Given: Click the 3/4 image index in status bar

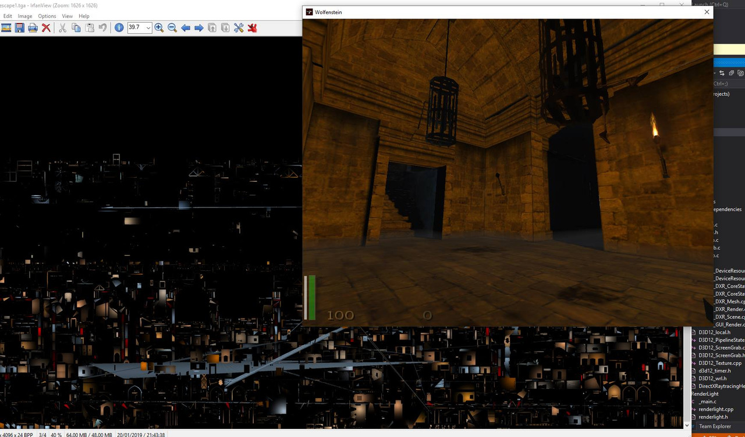Looking at the screenshot, I should [x=42, y=435].
